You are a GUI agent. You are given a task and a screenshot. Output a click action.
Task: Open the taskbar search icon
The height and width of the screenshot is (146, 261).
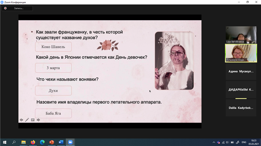pyautogui.click(x=14, y=142)
